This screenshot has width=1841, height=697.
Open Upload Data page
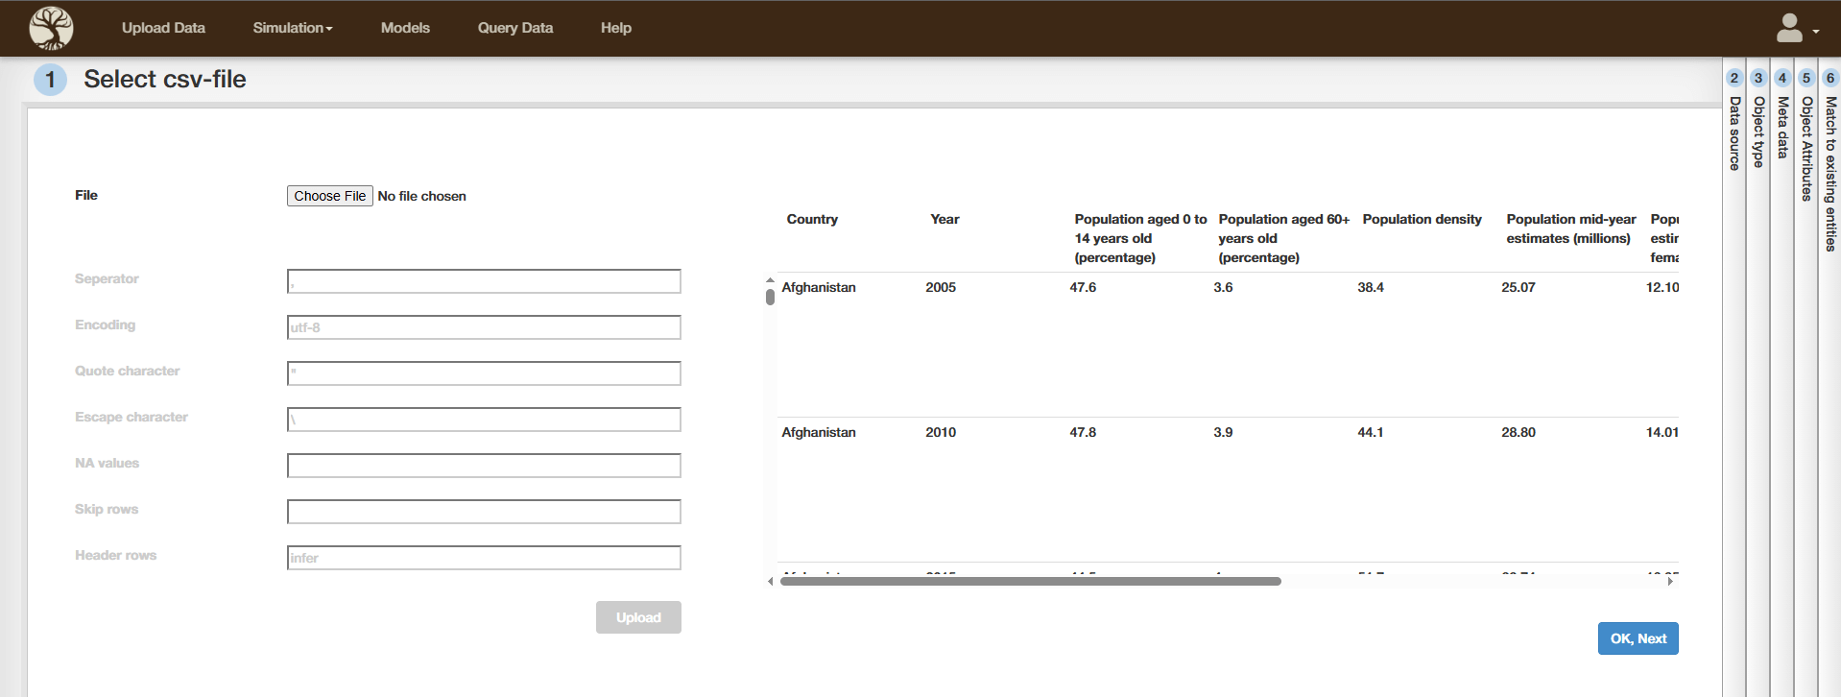tap(163, 28)
